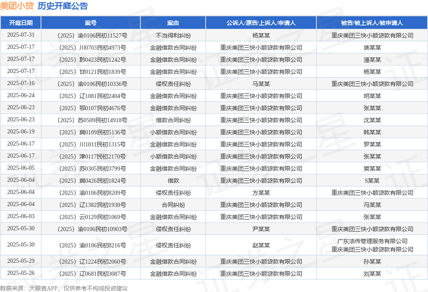The width and height of the screenshot is (428, 292).
Task: Click 广东浩传管理服务有限公司 defendant
Action: pyautogui.click(x=372, y=241)
